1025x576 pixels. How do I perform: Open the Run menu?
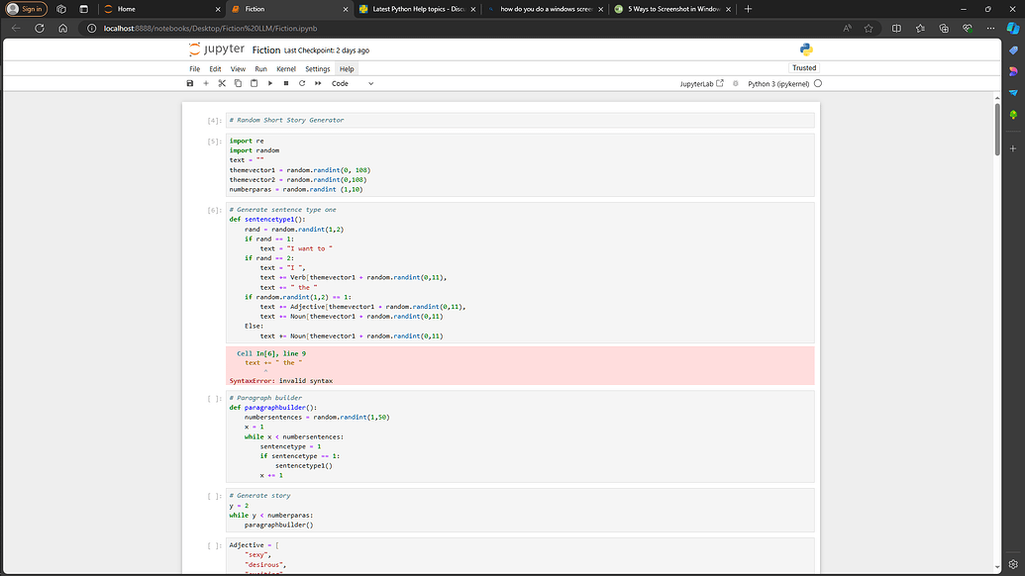[260, 68]
